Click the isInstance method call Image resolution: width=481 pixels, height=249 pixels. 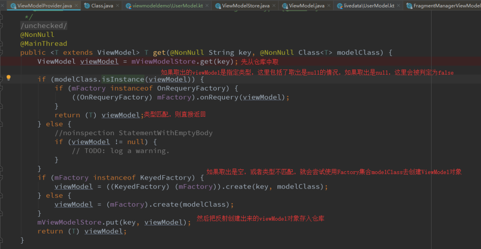123,79
